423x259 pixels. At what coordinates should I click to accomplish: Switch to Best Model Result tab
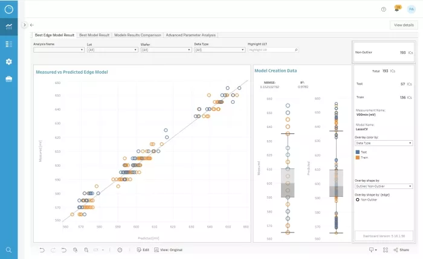(x=94, y=36)
